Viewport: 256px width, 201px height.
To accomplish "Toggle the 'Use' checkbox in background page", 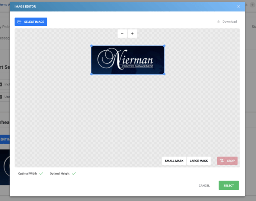I will point(1,97).
